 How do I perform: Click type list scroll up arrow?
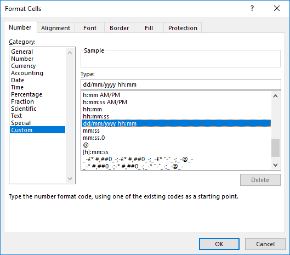coord(275,96)
